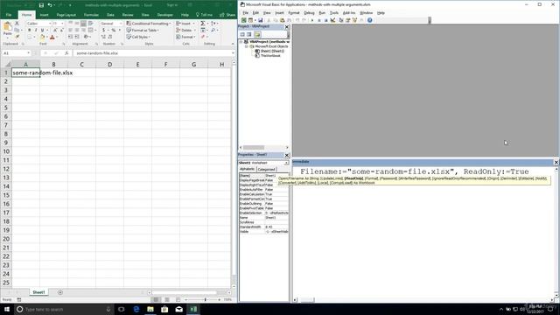Switch to Categorized properties tab

click(x=266, y=169)
